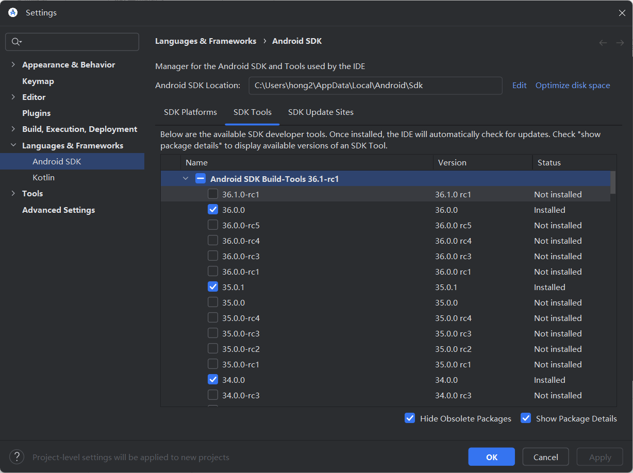Switch to SDK Platforms tab
The width and height of the screenshot is (633, 473).
point(190,112)
